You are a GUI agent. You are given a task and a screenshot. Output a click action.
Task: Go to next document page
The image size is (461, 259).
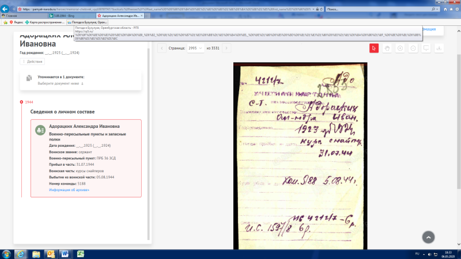[226, 48]
